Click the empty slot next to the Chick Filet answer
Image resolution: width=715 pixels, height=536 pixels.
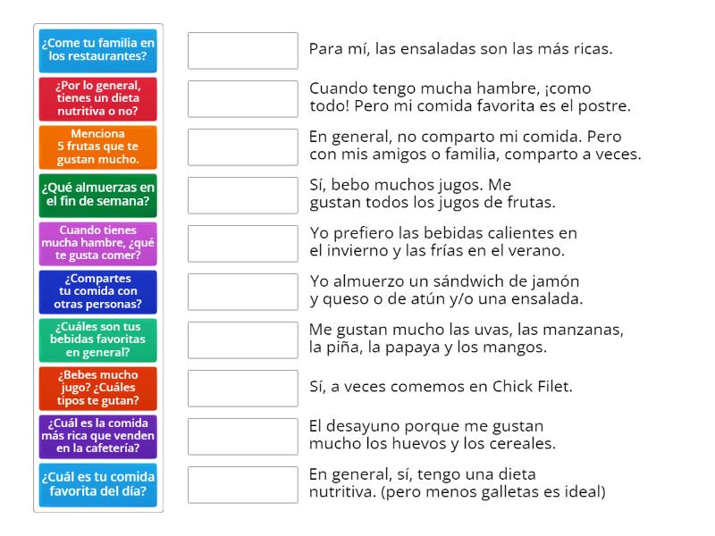(x=243, y=388)
